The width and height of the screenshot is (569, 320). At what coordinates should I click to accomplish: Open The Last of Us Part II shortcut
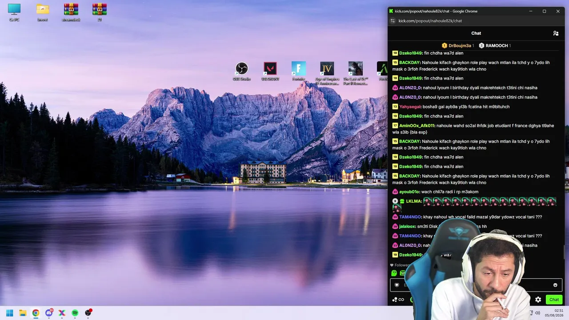click(356, 73)
